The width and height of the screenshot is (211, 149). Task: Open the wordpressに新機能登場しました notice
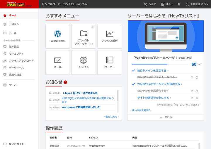[81, 107]
